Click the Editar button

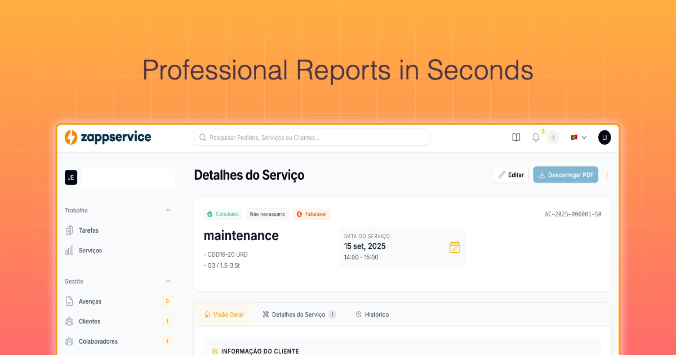(511, 175)
